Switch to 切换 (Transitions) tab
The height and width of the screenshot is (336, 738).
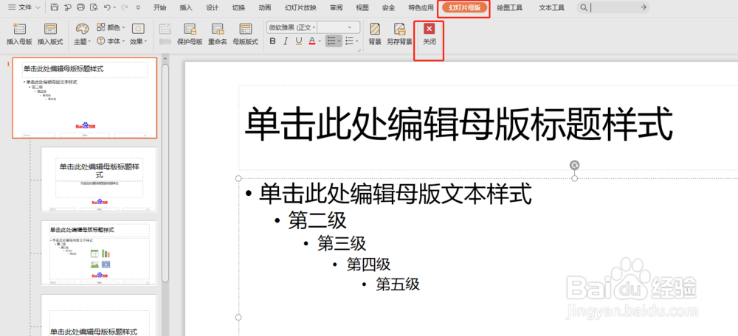[238, 7]
